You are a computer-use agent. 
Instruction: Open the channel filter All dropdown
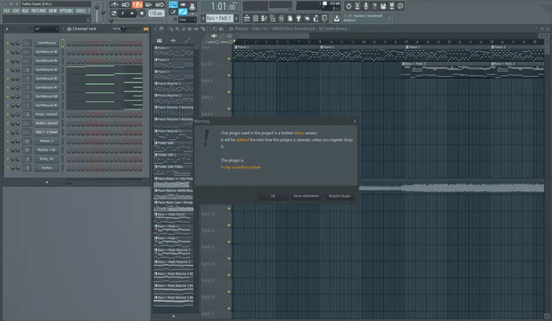pos(46,29)
